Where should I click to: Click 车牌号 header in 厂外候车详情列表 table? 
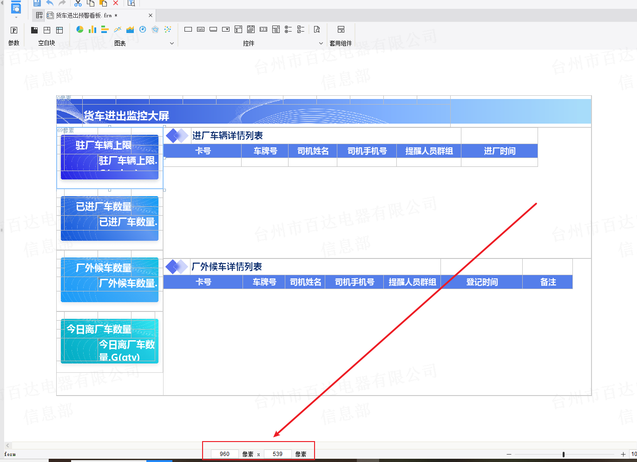point(264,282)
